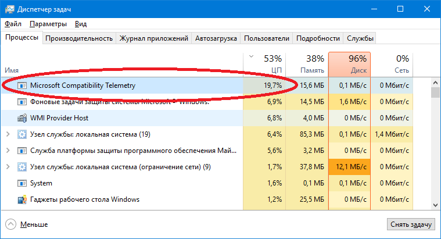Viewport: 441px width, 239px height.
Task: Open the Файл menu
Action: 13,24
